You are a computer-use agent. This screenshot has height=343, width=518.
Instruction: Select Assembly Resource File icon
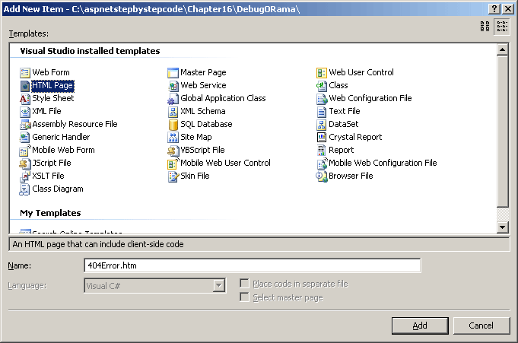25,124
